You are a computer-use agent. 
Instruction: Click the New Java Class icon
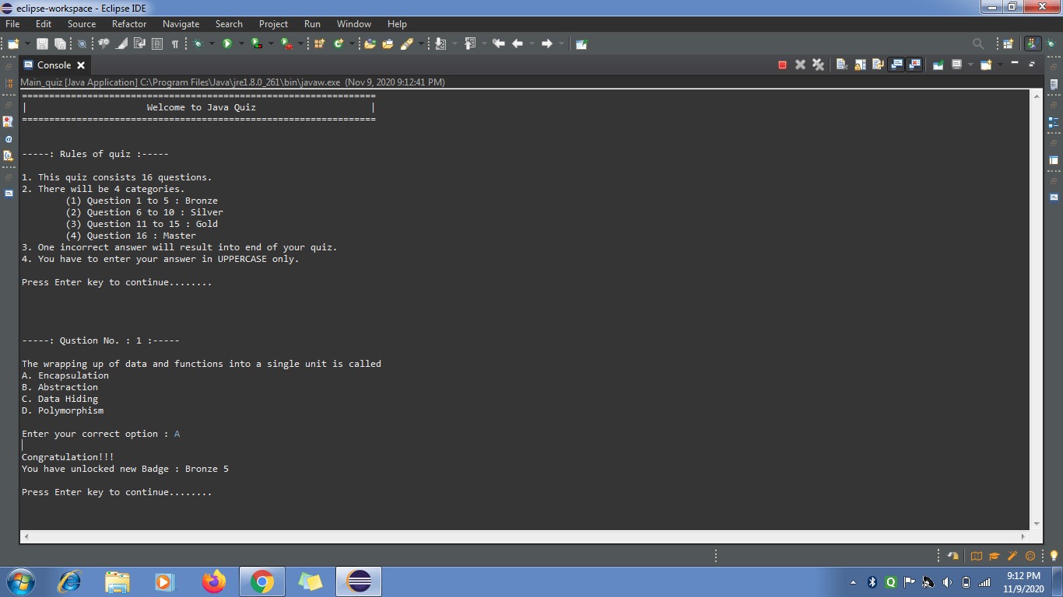coord(338,44)
